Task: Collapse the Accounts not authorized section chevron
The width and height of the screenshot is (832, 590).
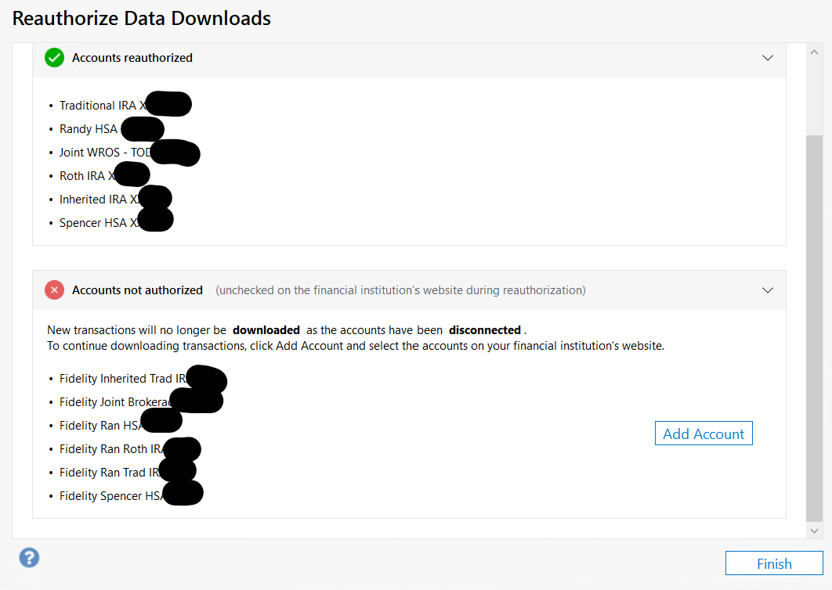Action: [x=767, y=290]
